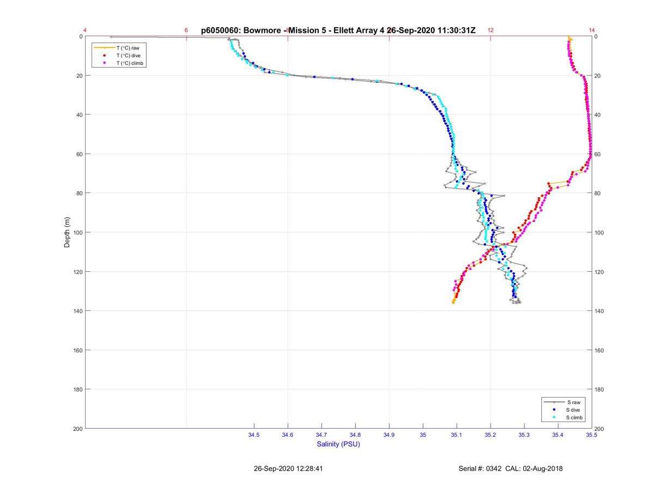This screenshot has height=482, width=654.
Task: Click the left depth axis tick "180"
Action: point(77,389)
